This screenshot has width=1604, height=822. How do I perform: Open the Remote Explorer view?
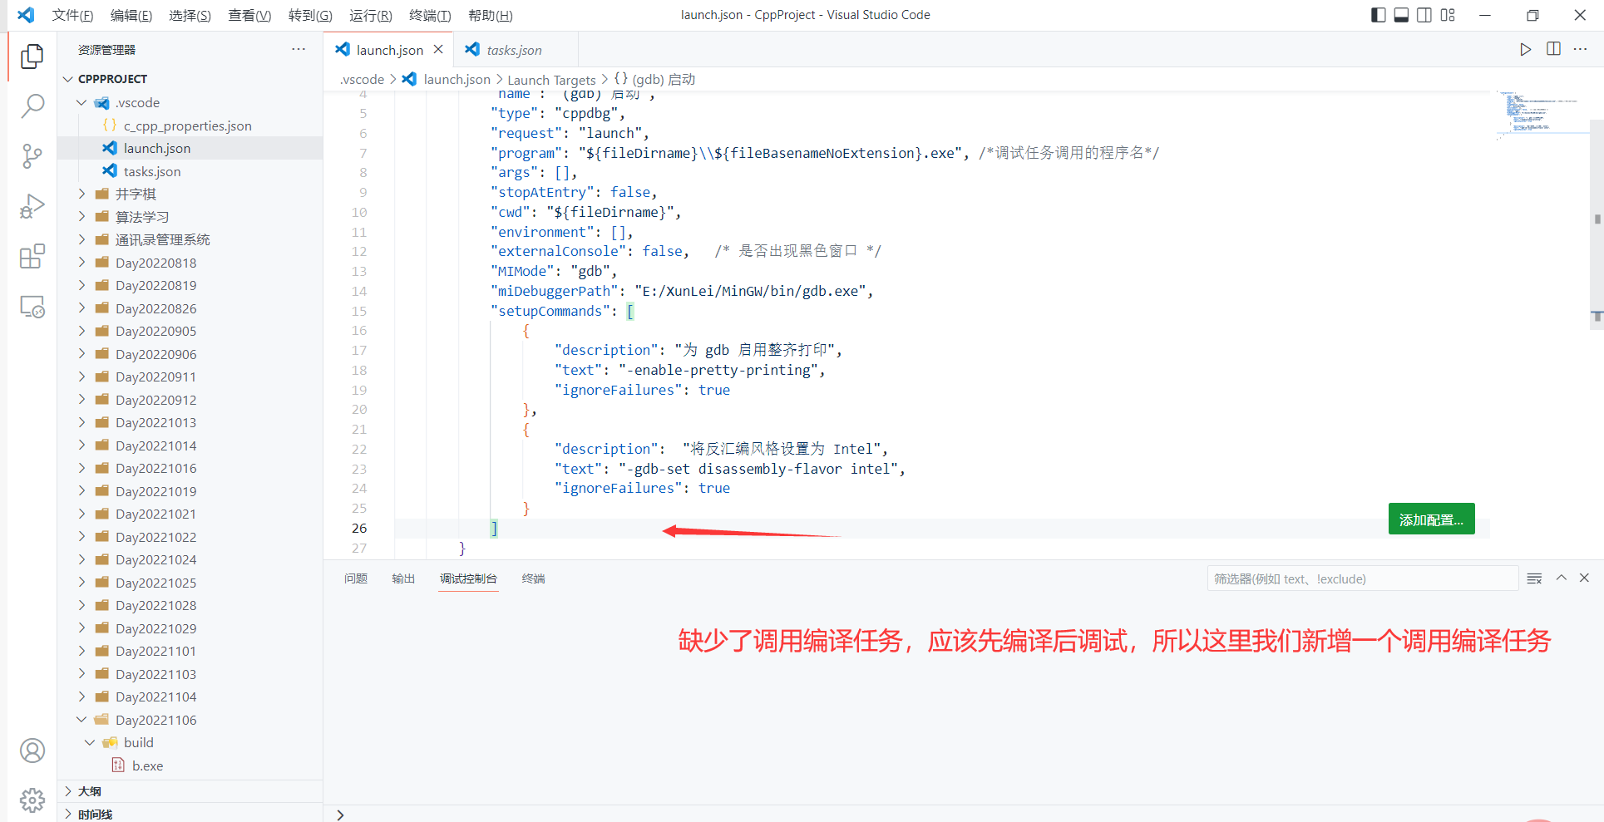tap(32, 307)
